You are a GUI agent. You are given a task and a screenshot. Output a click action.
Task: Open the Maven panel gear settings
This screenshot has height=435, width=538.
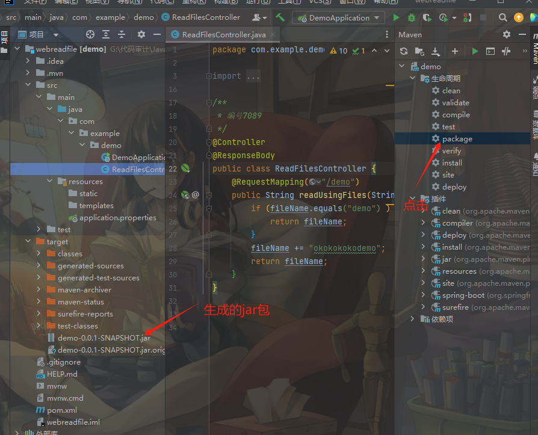(507, 34)
